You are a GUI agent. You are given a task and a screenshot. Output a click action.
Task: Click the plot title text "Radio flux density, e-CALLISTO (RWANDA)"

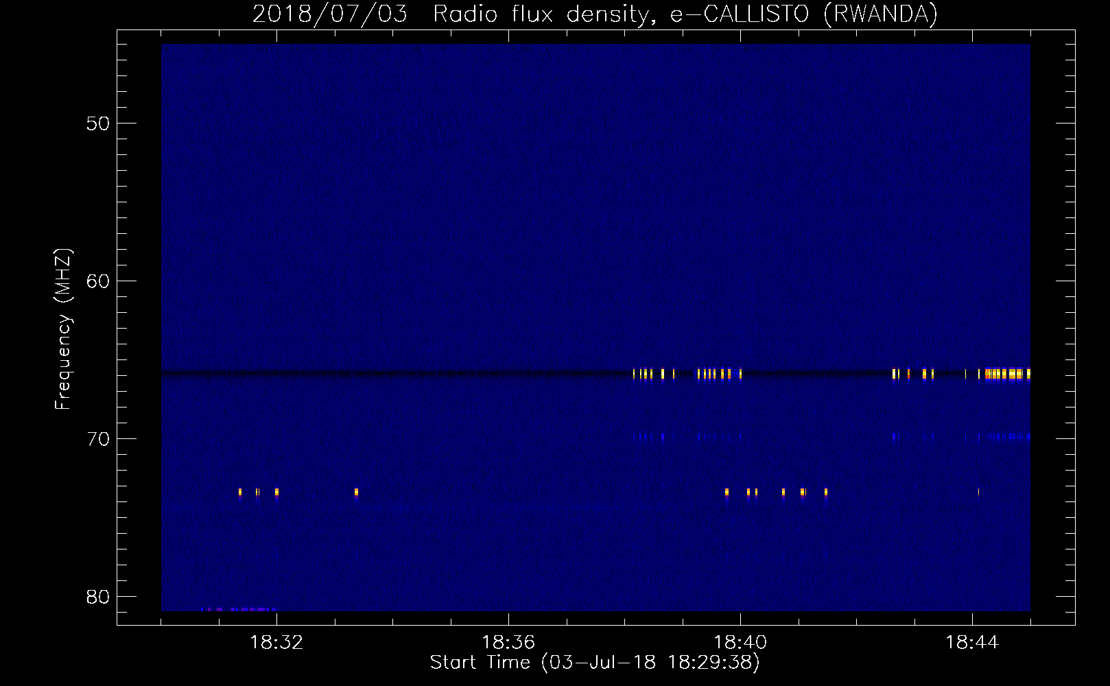point(685,14)
